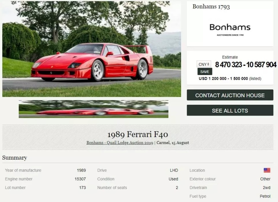Click the CONTACT AUCTION HOUSE button
The height and width of the screenshot is (202, 278).
tap(230, 95)
